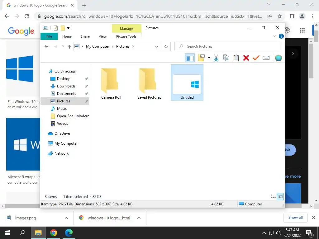Open the View ribbon tab

click(x=102, y=36)
